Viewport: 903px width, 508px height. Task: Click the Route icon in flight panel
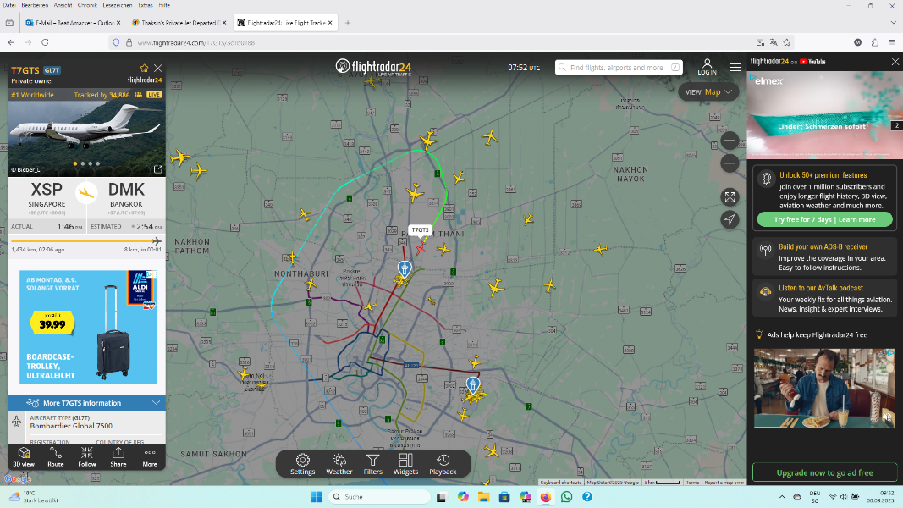[56, 456]
